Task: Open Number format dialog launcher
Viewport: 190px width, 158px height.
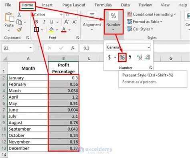Action: 151,68
